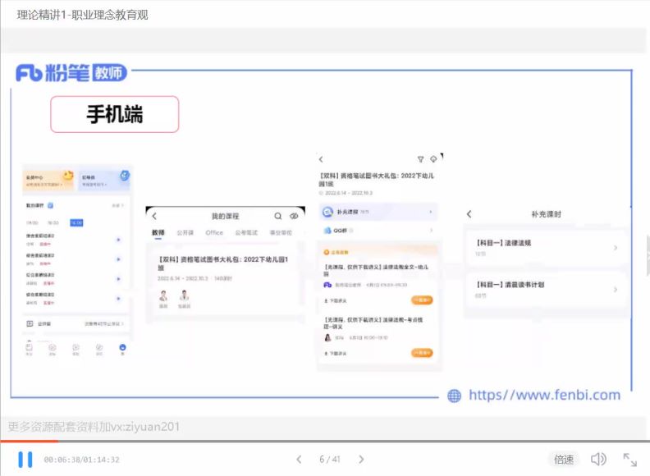Tap orange button on 法律法规全文 lesson

422,300
